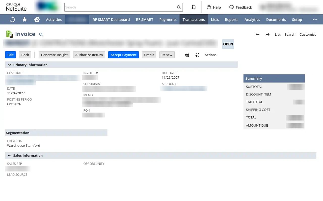Open the Payments menu
The width and height of the screenshot is (323, 201).
(168, 19)
